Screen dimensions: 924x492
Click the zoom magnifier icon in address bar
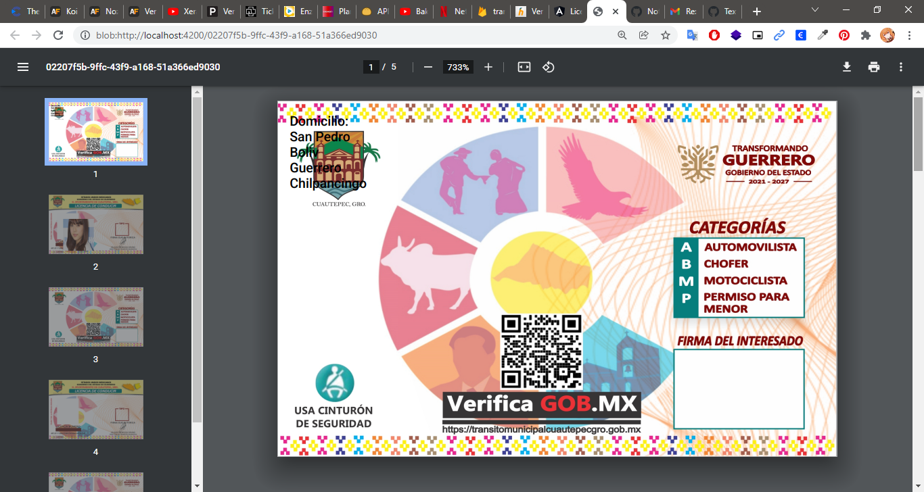tap(622, 35)
